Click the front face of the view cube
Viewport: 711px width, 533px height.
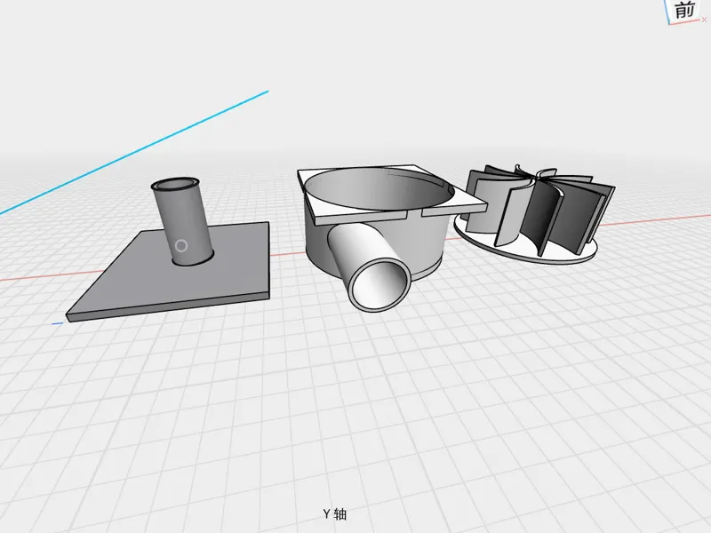point(684,11)
